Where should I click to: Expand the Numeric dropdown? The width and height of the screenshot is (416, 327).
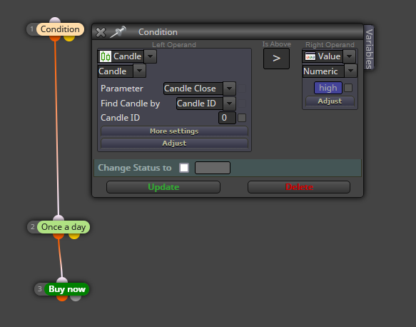[350, 71]
